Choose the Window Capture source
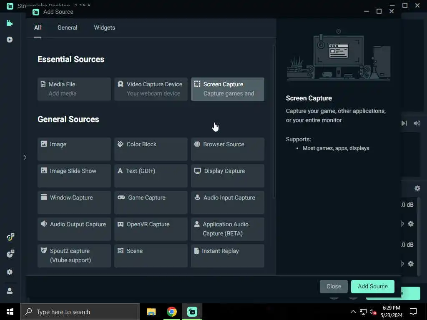Viewport: 427px width, 320px height. click(74, 202)
